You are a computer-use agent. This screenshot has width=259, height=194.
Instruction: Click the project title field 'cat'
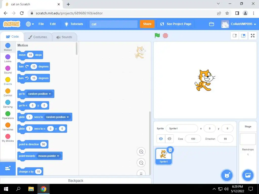pyautogui.click(x=114, y=24)
